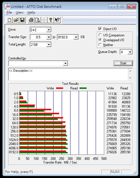Image resolution: width=140 pixels, height=178 pixels.
Task: Click the yellow question mark About icon
Action: pyautogui.click(x=50, y=20)
